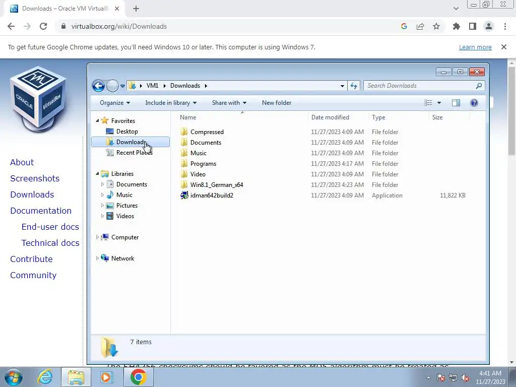
Task: Click the Change your view icon
Action: pyautogui.click(x=428, y=103)
